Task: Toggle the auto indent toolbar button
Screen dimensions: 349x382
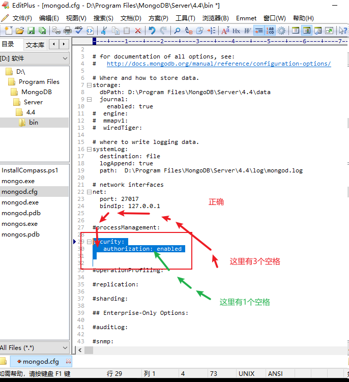Action: point(258,31)
